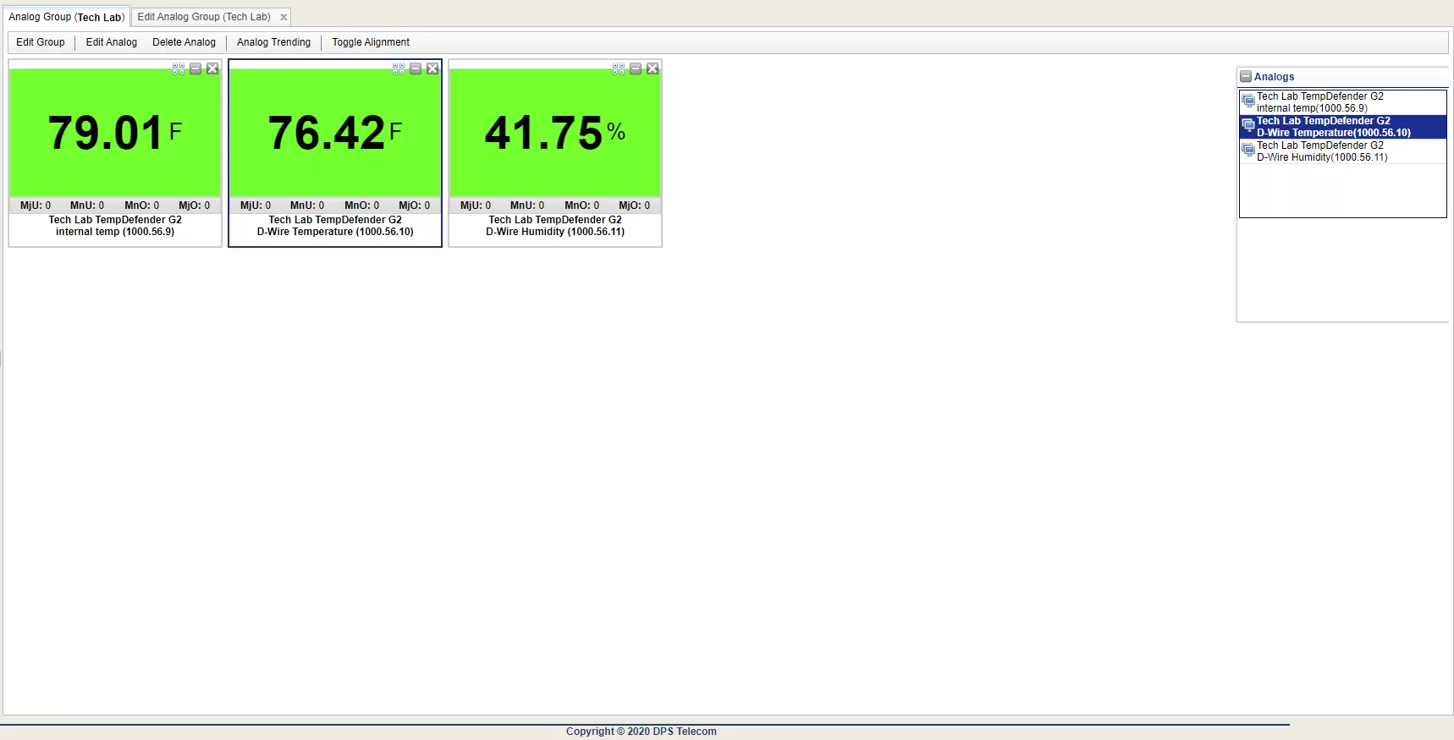Click grid icon on D-Wire Humidity tile
The width and height of the screenshot is (1454, 740).
point(619,69)
